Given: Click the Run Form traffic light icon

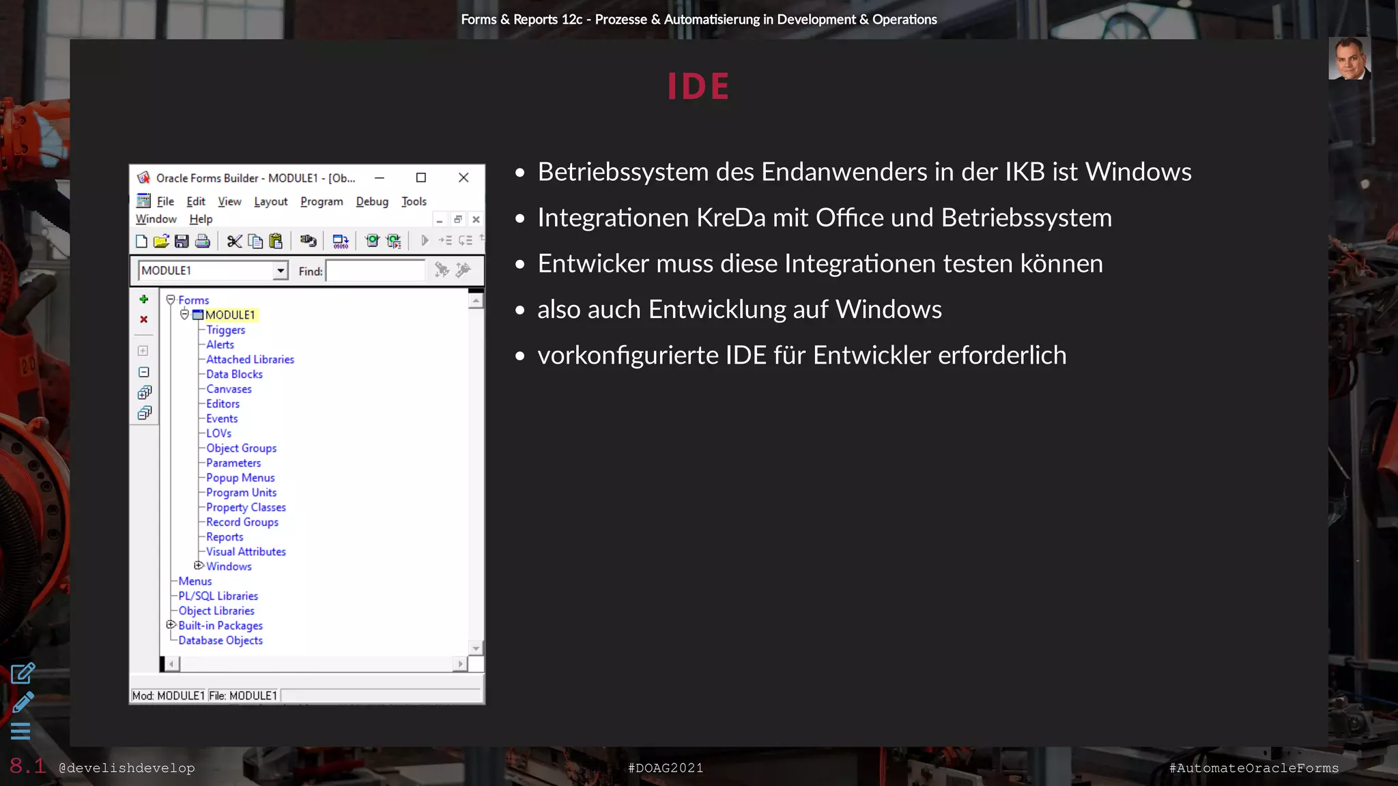Looking at the screenshot, I should [x=372, y=241].
